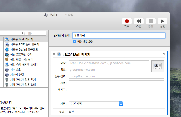Image resolution: width=181 pixels, height=117 pixels.
Task: Select 서버에 연결 globe icon
Action: pos(7,75)
